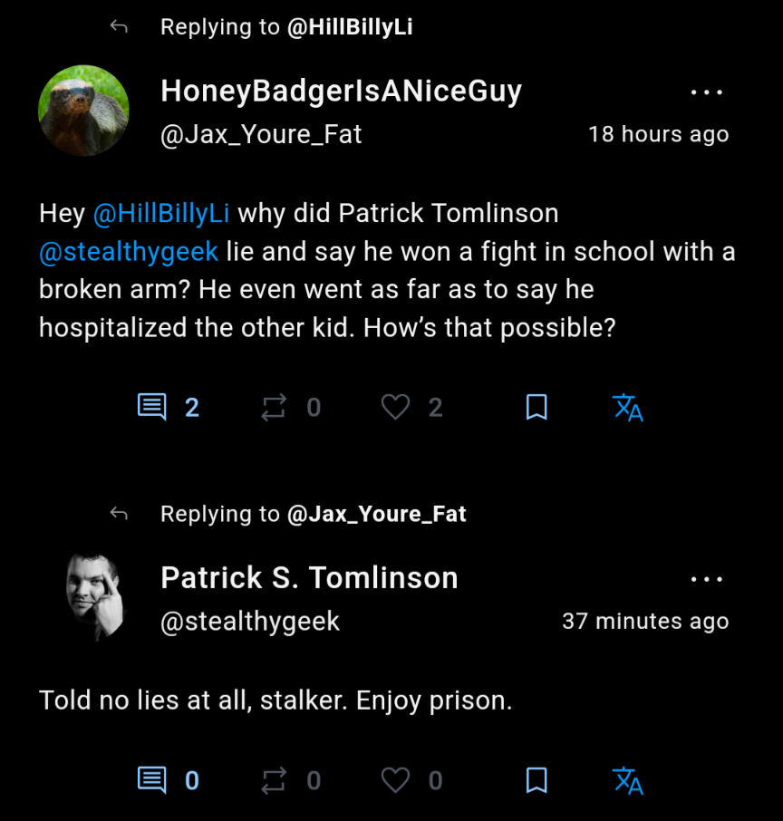Follow the blue @stealthygeek mention in post
Screen dimensions: 783x821
coord(129,251)
